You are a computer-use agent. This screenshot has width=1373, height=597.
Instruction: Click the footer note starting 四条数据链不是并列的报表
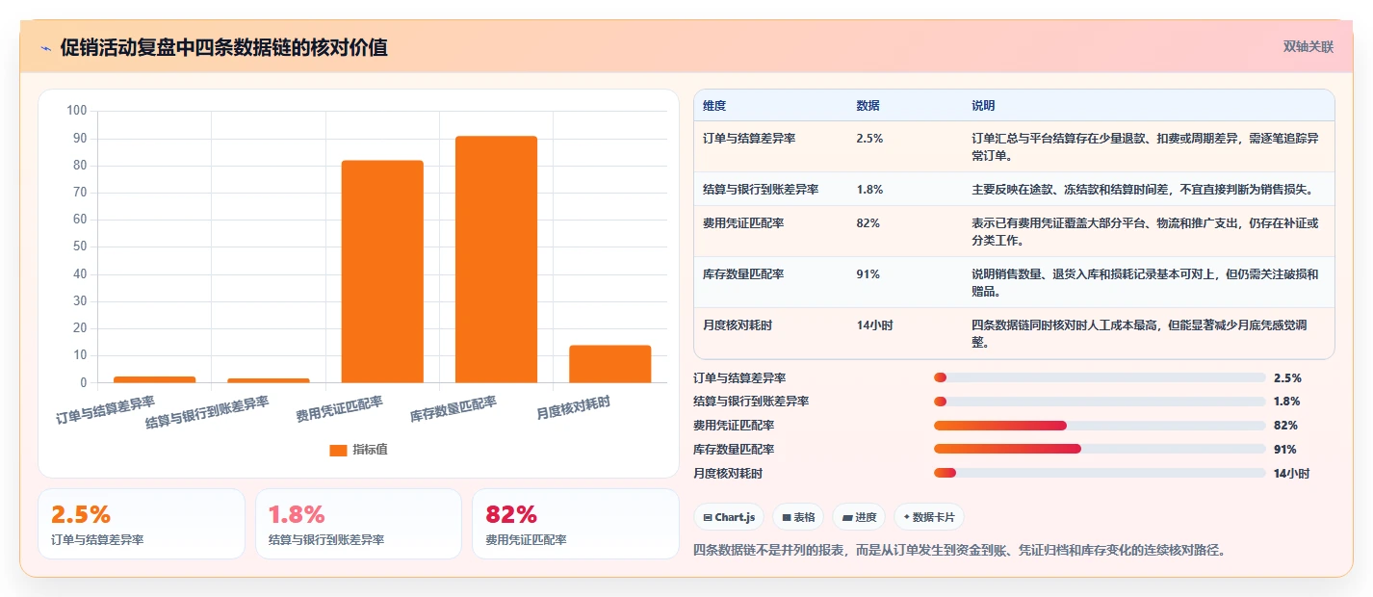tap(959, 551)
